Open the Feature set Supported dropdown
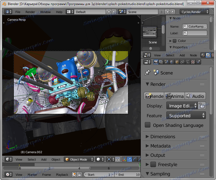This screenshot has width=216, height=180. coord(186,116)
